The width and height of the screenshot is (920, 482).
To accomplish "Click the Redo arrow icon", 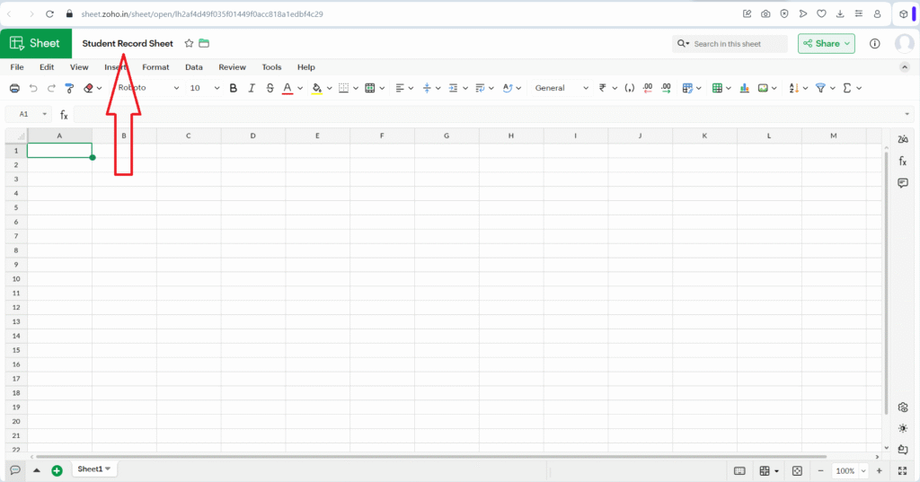I will tap(51, 88).
